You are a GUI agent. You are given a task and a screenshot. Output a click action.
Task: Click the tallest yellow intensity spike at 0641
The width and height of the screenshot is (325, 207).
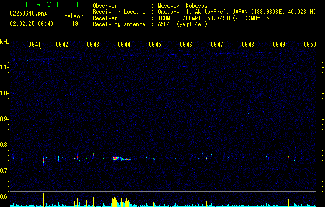(x=43, y=199)
